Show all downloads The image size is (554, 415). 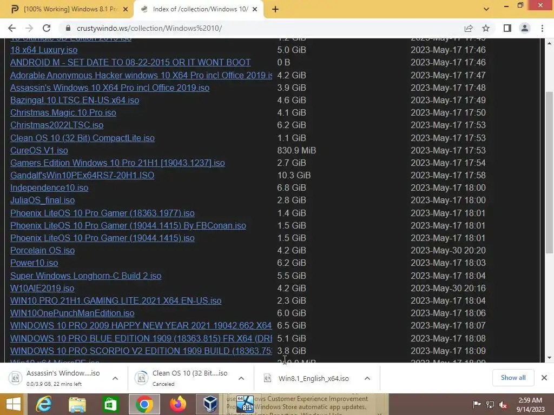(x=513, y=378)
